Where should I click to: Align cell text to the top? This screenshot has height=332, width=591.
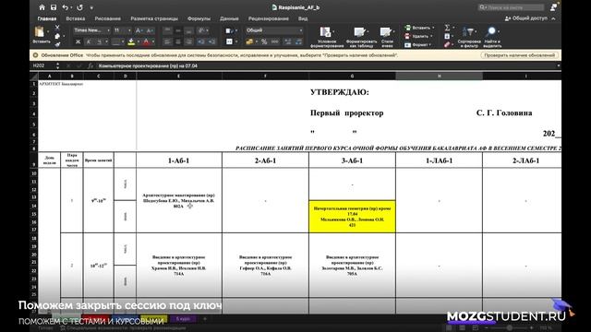(168, 30)
